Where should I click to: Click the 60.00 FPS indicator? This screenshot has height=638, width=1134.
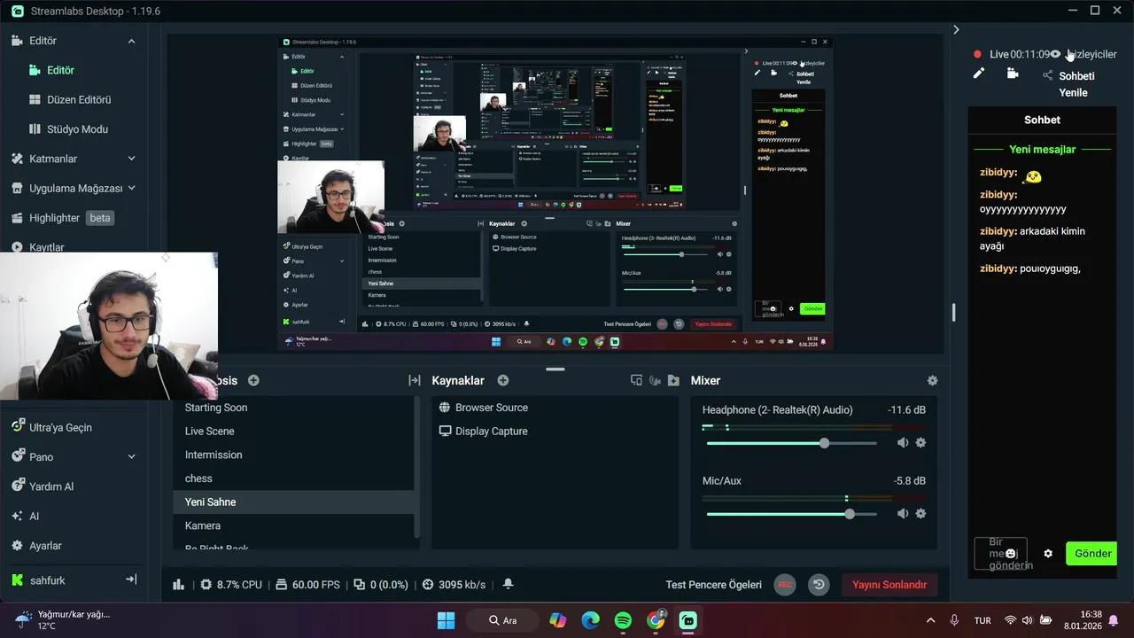(x=307, y=584)
